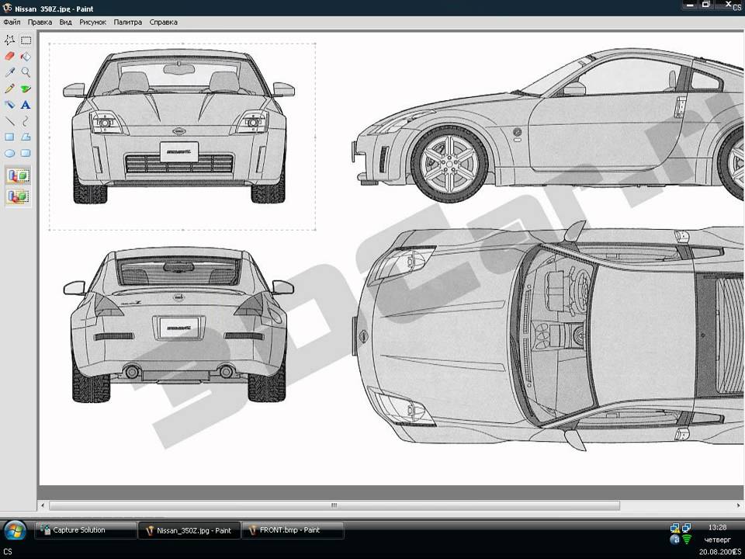Pick the Text tool (letter A)
This screenshot has height=559, width=745.
tap(26, 105)
